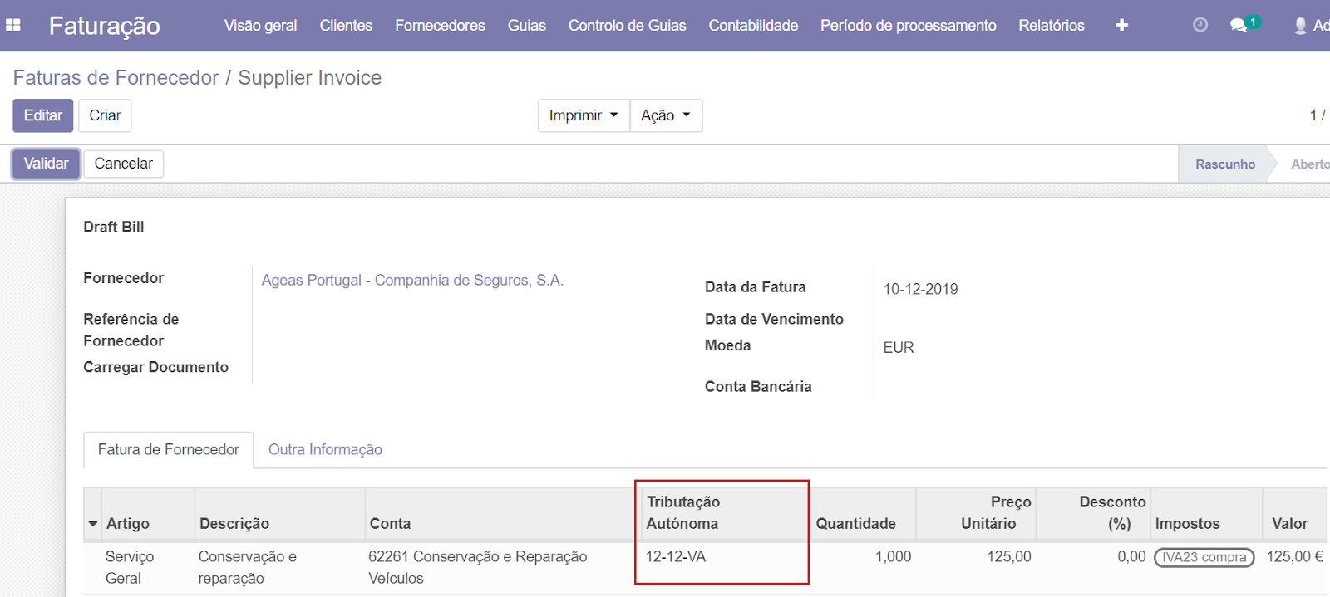Open the Ação dropdown menu

point(665,115)
